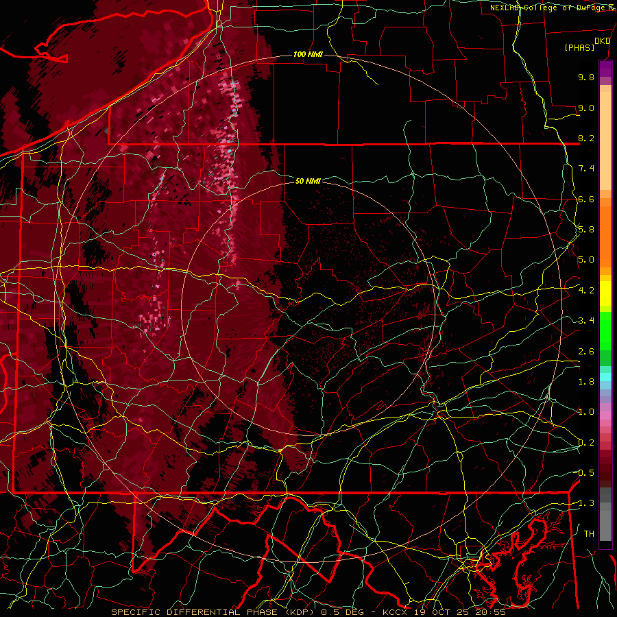Click the 1.8 legend value
Image resolution: width=617 pixels, height=617 pixels.
click(x=586, y=382)
